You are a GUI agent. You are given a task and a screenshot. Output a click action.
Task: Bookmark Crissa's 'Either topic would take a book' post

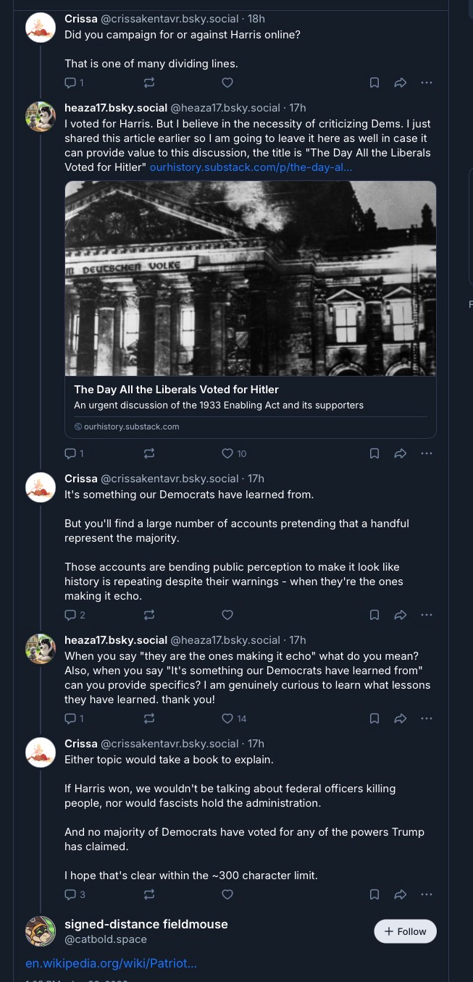[374, 894]
